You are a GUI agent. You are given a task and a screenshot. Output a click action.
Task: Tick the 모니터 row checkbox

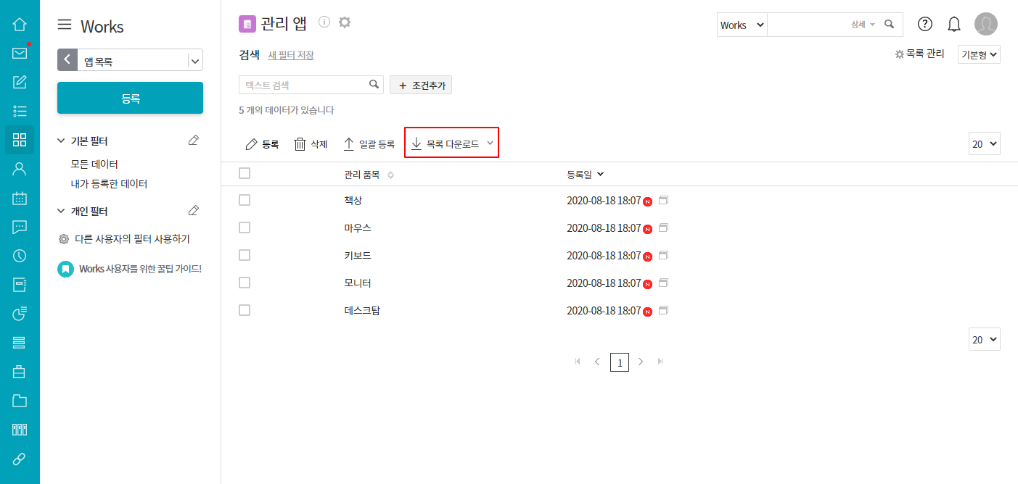point(245,283)
